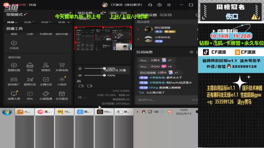Click the 直播工具 section header
The height and width of the screenshot is (148, 264).
(x=15, y=29)
